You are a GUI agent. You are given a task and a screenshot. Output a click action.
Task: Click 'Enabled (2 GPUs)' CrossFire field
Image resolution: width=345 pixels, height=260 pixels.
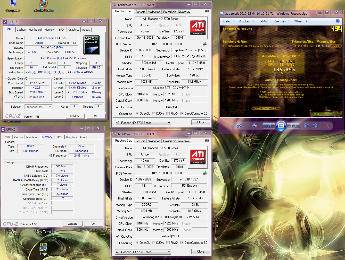point(171,236)
